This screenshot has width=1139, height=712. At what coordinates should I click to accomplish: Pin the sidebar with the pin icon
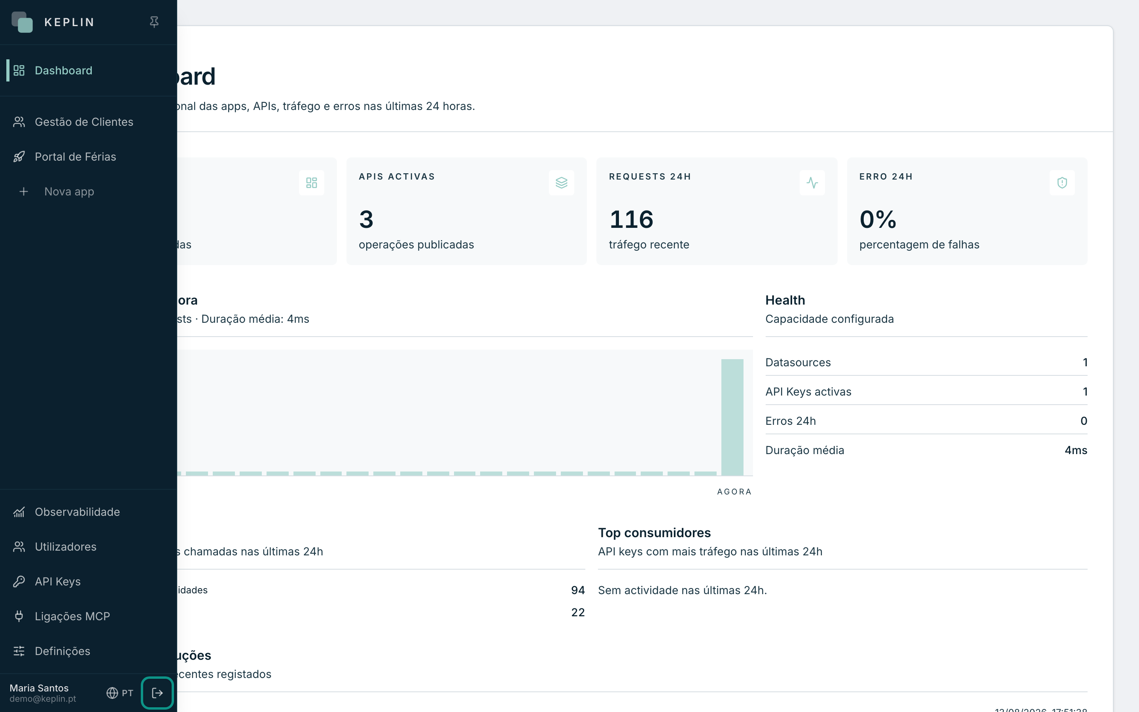[154, 22]
